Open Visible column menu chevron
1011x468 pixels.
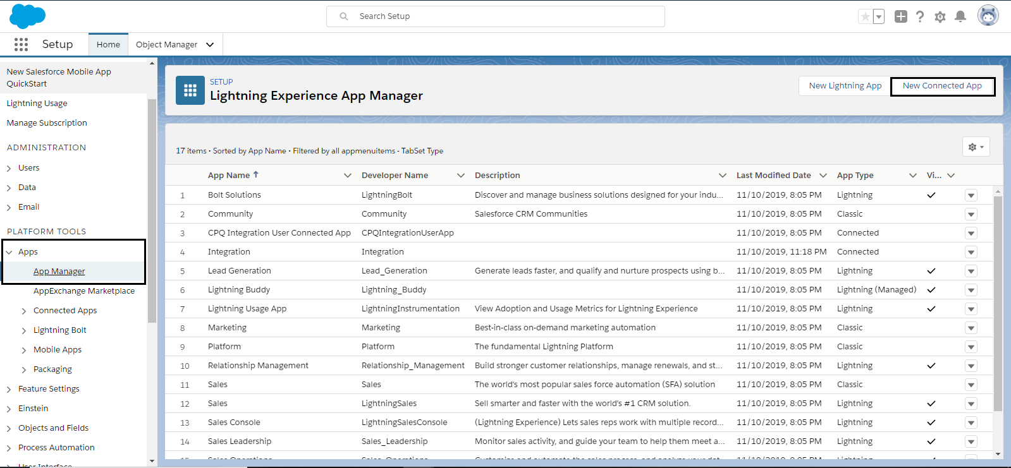(950, 175)
